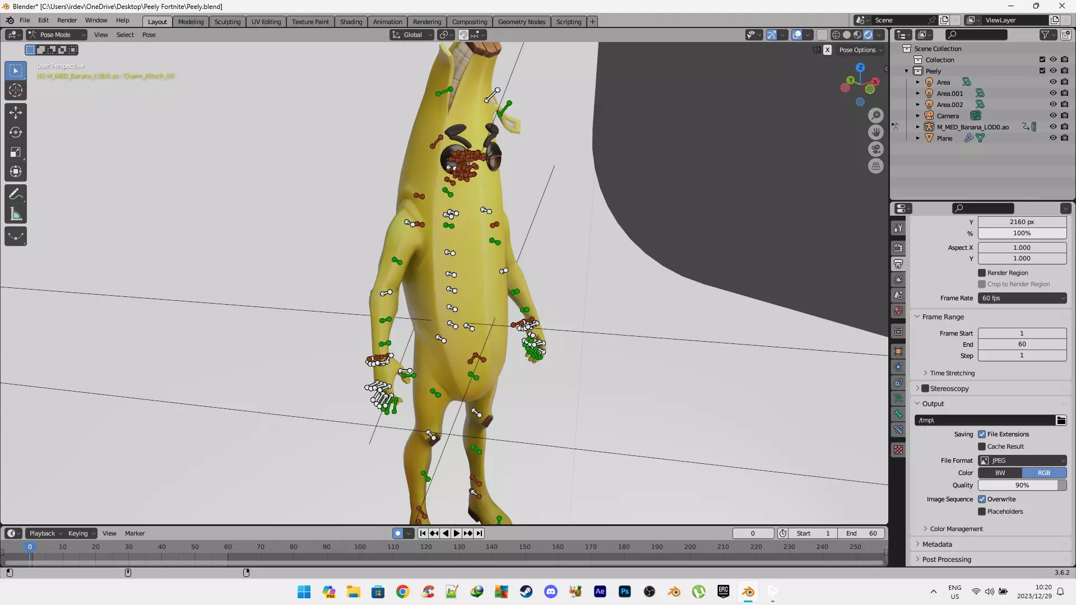The width and height of the screenshot is (1076, 605).
Task: Select the Rotate tool
Action: [16, 132]
